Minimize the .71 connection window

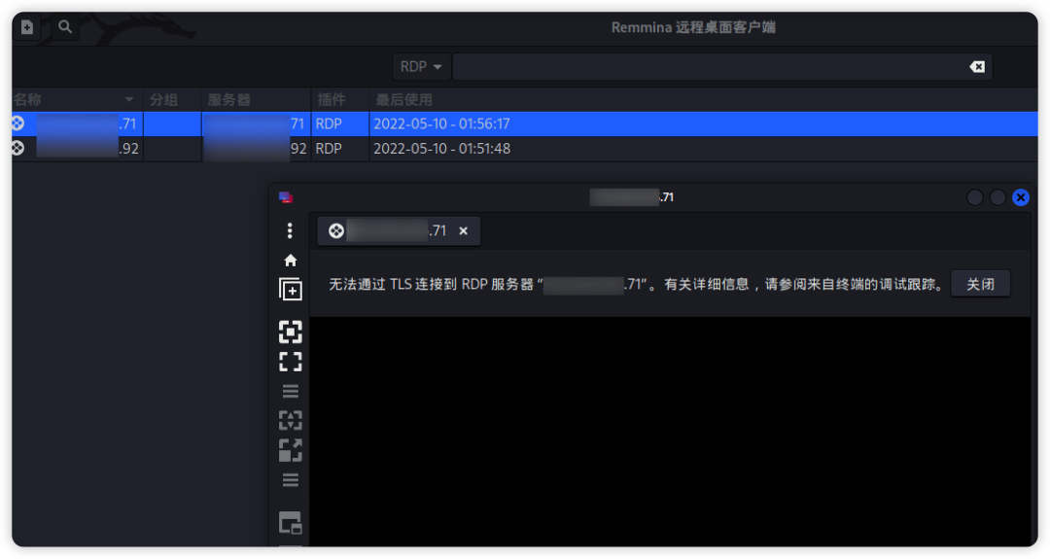(975, 197)
